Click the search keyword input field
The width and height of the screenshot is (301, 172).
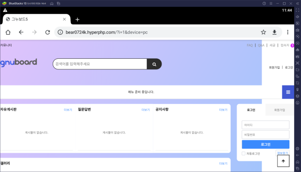coord(100,64)
